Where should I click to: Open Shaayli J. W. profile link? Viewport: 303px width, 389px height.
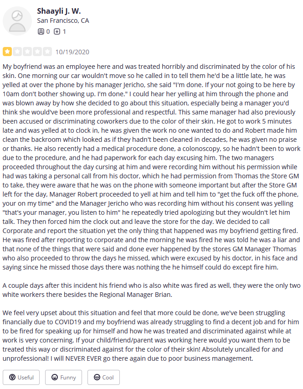pos(59,11)
